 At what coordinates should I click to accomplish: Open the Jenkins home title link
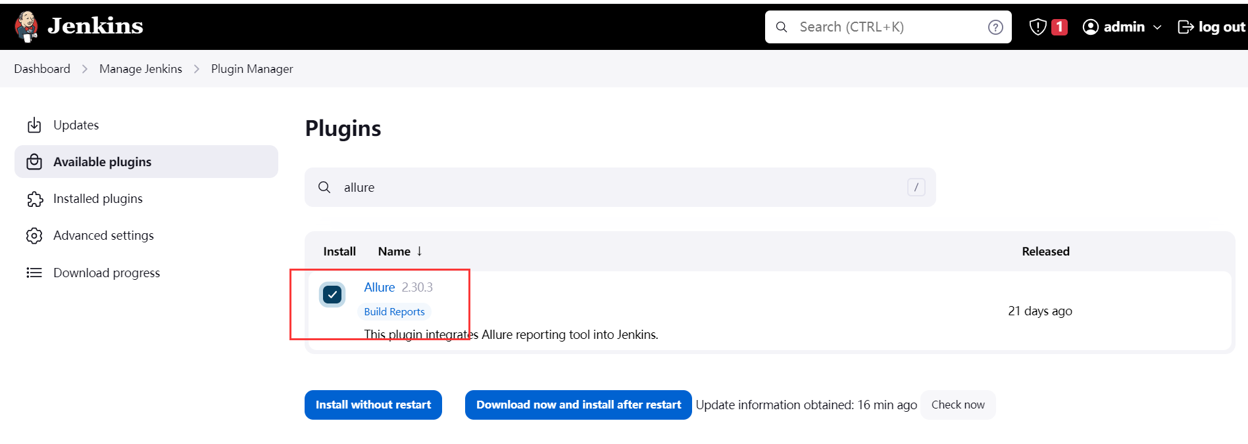95,26
